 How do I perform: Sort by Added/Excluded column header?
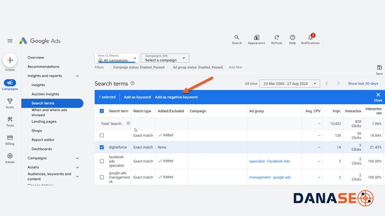pyautogui.click(x=171, y=111)
